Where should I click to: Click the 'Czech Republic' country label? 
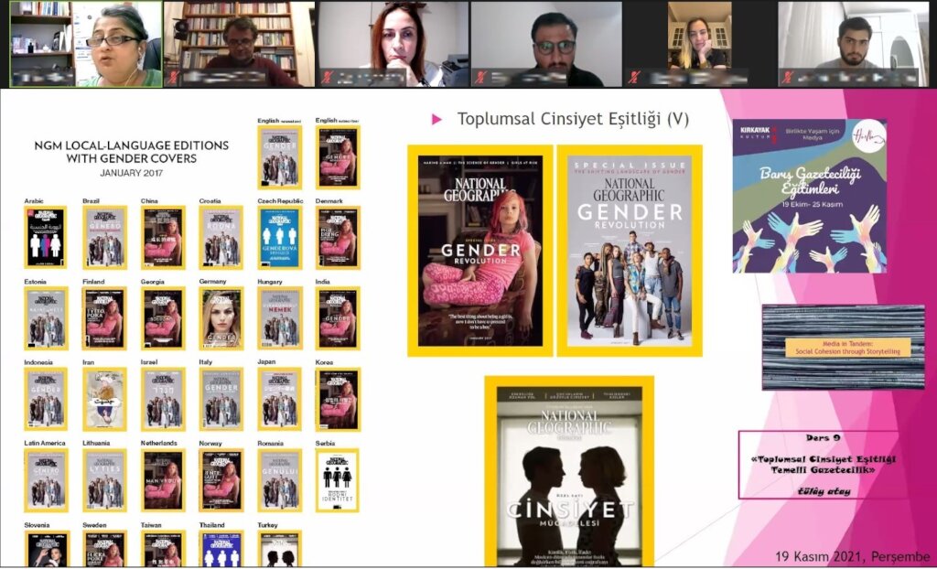click(280, 201)
